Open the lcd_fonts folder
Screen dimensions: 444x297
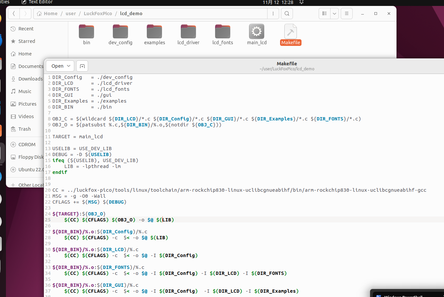[x=223, y=35]
